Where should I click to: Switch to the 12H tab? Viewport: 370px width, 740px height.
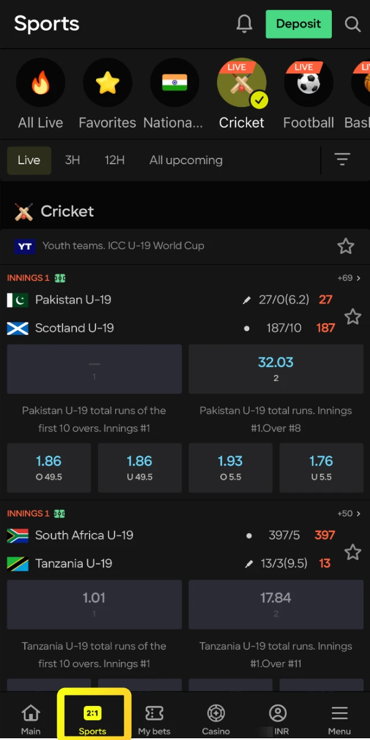(x=114, y=160)
